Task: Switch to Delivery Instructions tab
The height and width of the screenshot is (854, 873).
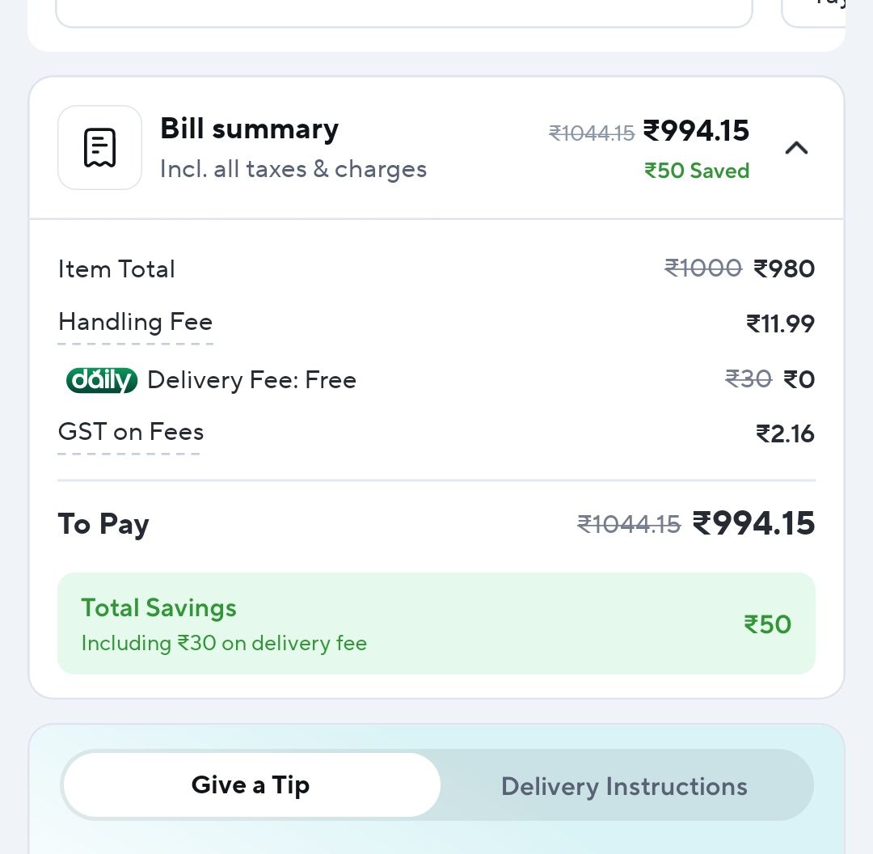Action: pos(624,786)
